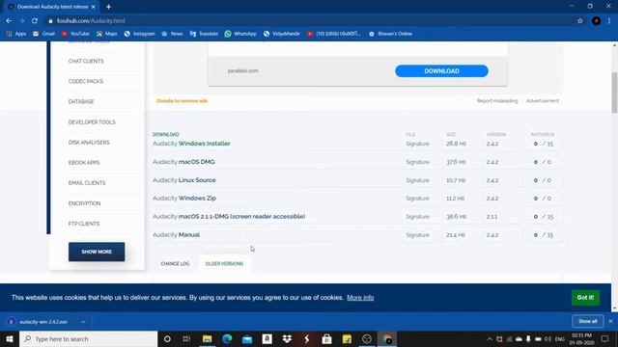Click More info cookie link

point(360,298)
